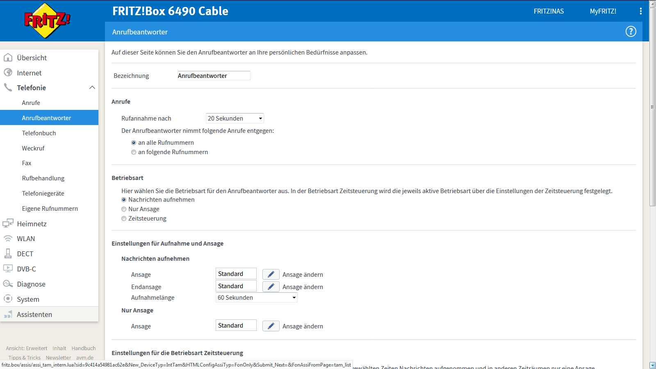Choose 'Zeitsteuerung' operating mode
Viewport: 656px width, 369px height.
click(124, 219)
